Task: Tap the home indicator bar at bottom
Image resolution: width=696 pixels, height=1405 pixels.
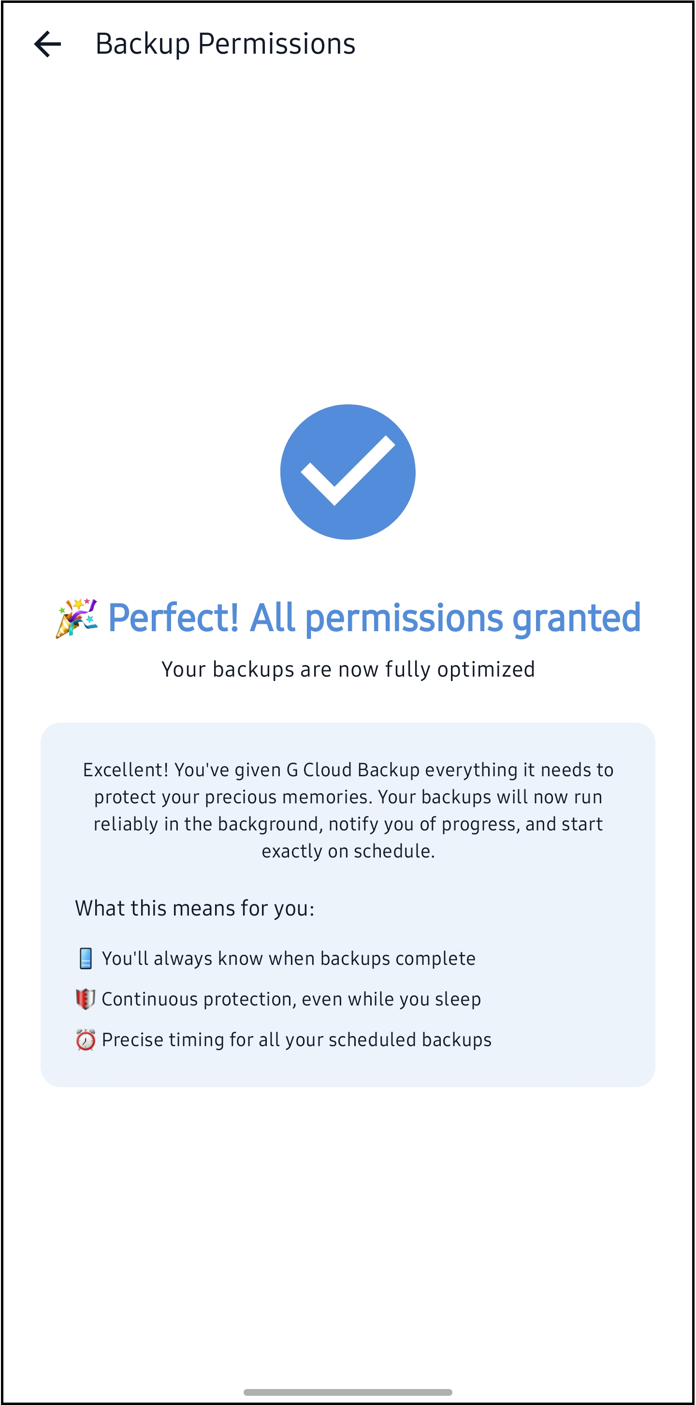Action: click(x=348, y=1392)
